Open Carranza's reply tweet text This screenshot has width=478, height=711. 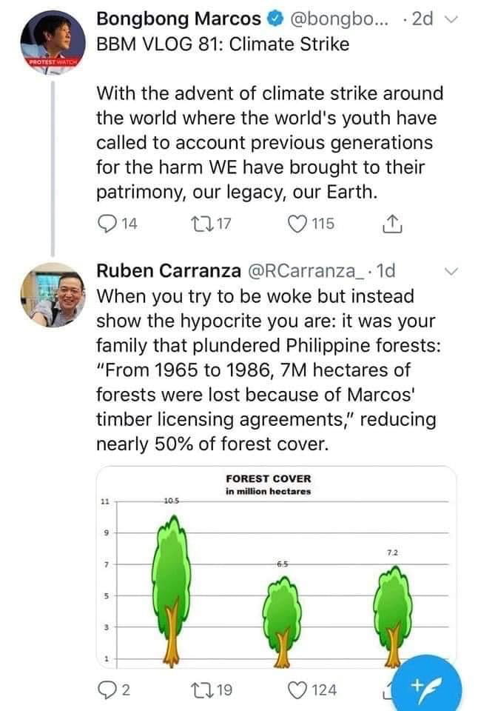click(266, 369)
